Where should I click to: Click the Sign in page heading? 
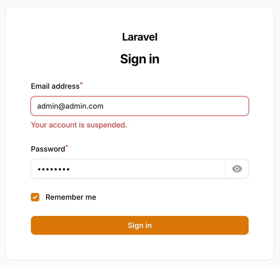coord(140,59)
